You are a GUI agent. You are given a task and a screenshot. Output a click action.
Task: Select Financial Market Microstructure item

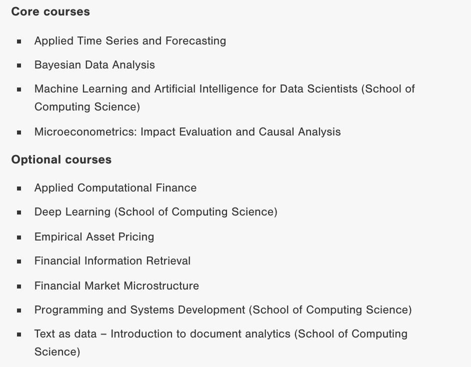pyautogui.click(x=116, y=286)
